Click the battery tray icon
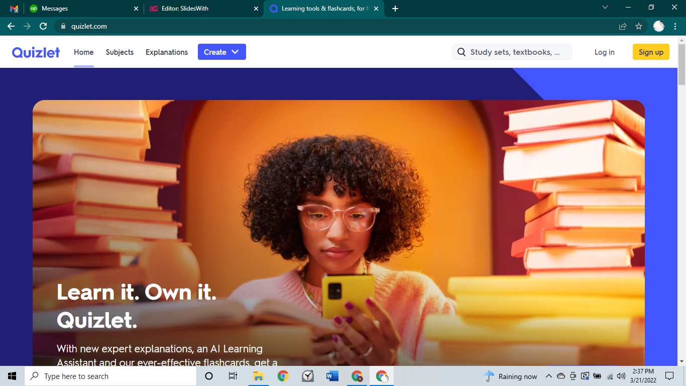Viewport: 686px width, 386px height. pos(597,376)
